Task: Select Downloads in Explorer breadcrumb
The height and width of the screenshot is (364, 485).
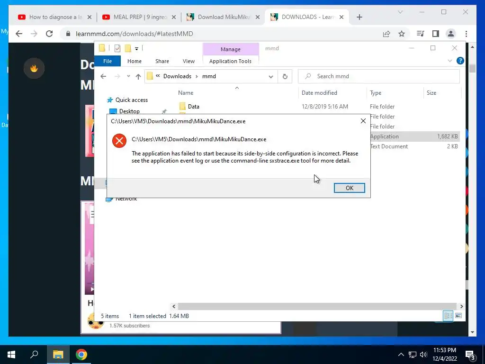Action: coord(177,76)
